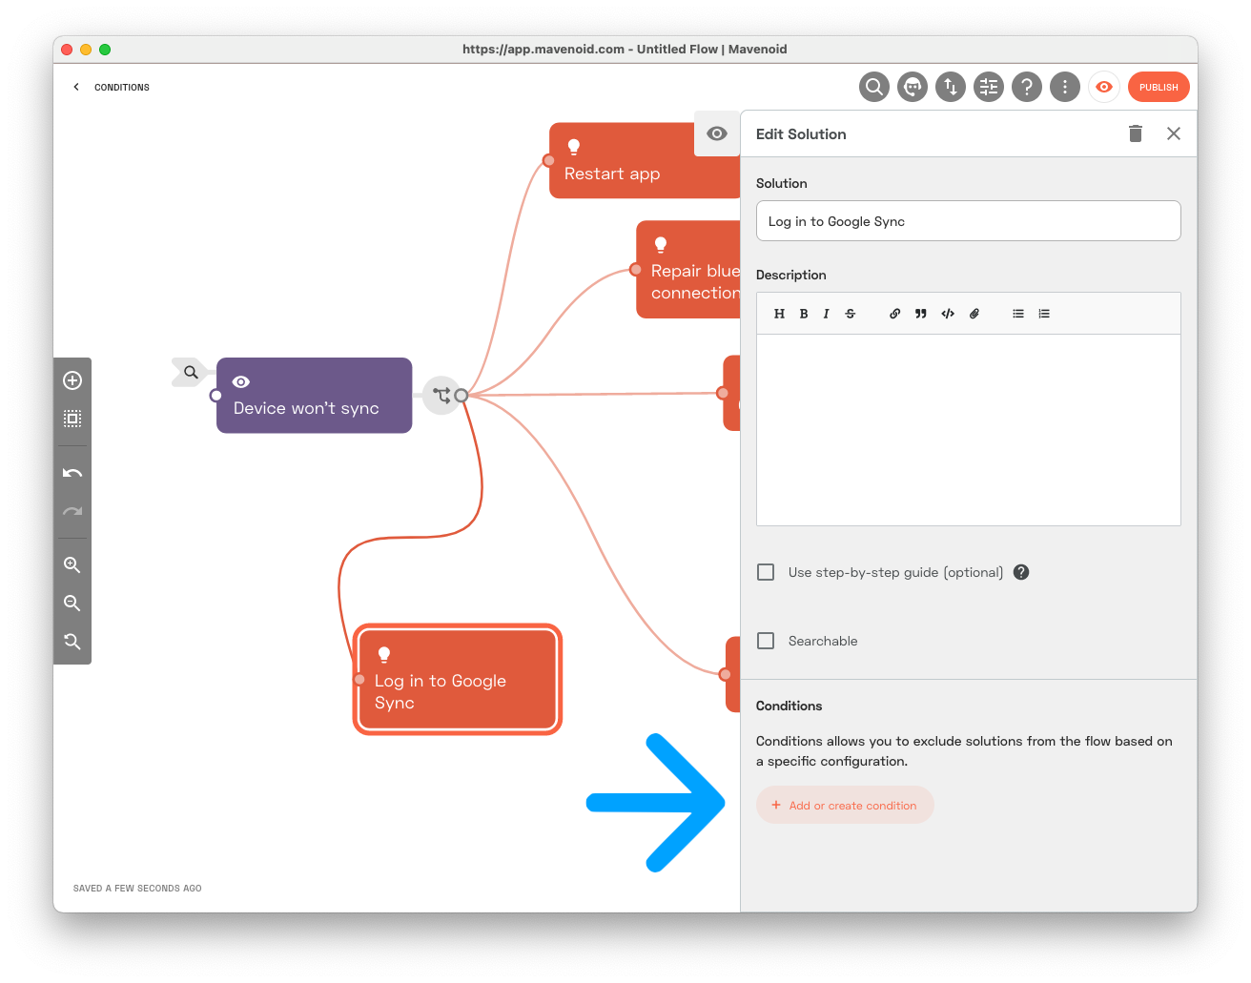Click Add or create condition button

(845, 805)
